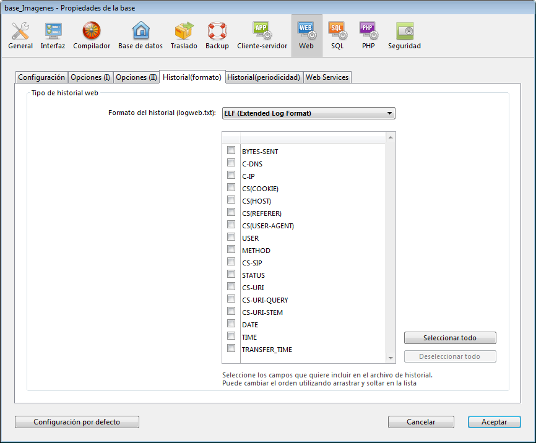This screenshot has height=443, width=536.
Task: Open the PHP settings section
Action: point(368,35)
